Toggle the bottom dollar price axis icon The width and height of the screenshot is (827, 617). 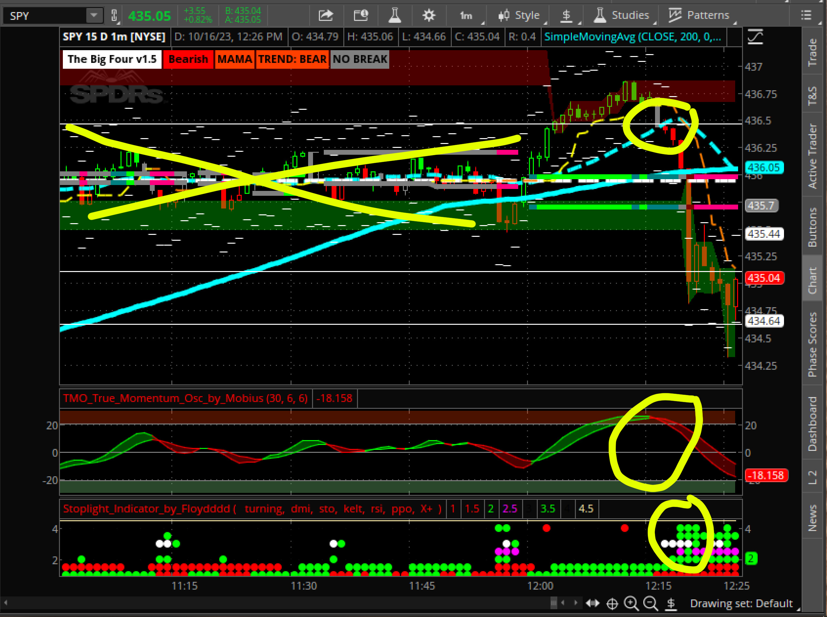671,604
